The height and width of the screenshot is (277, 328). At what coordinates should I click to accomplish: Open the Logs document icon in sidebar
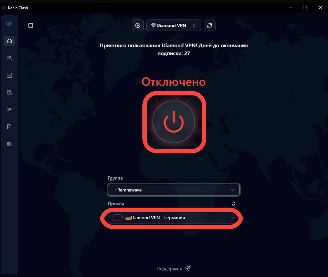click(9, 127)
